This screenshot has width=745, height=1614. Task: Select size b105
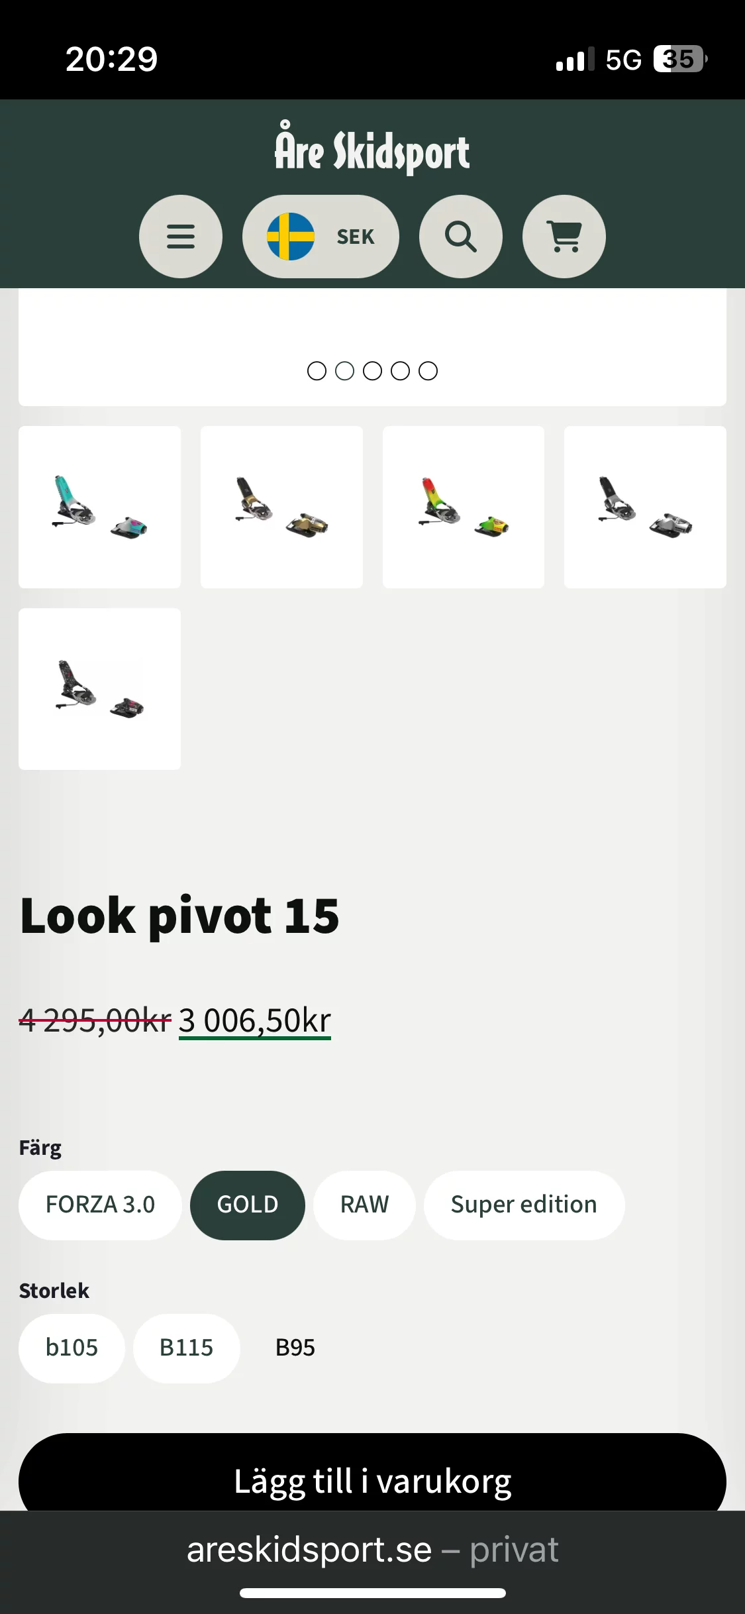click(x=72, y=1348)
